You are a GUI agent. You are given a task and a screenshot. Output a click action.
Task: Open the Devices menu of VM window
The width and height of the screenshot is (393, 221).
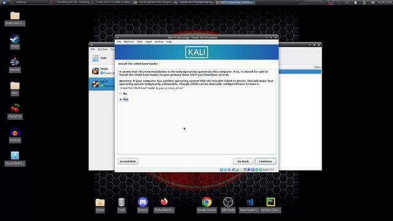[x=159, y=42]
